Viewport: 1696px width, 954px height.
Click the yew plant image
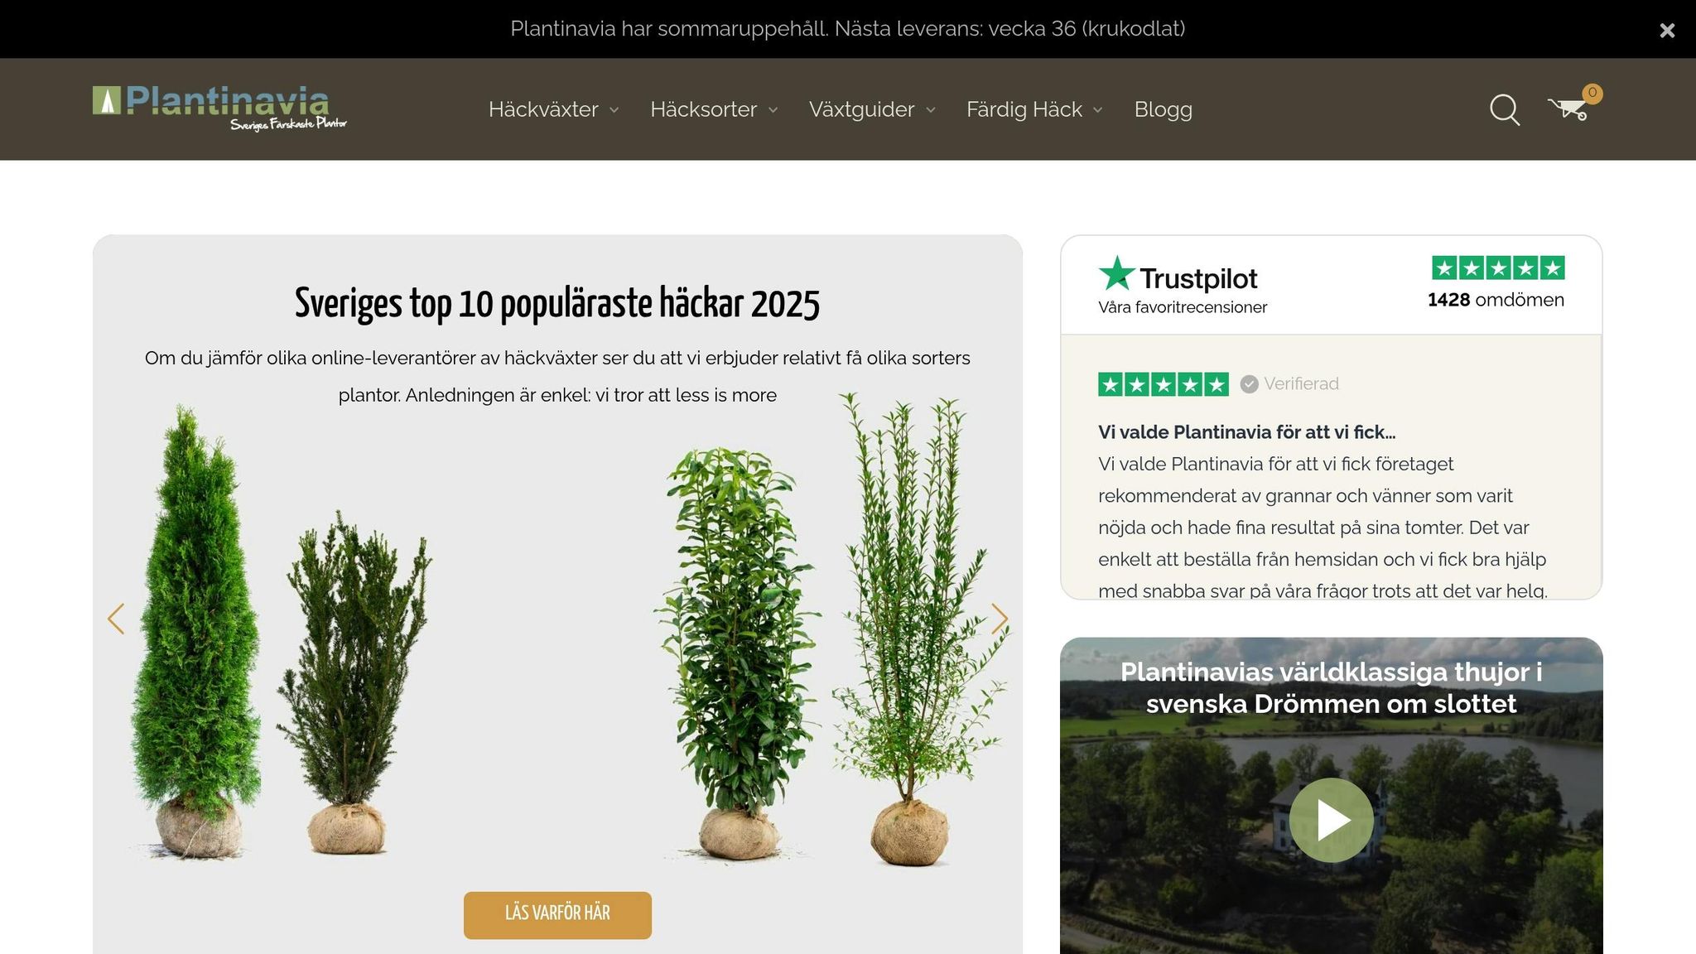coord(354,683)
